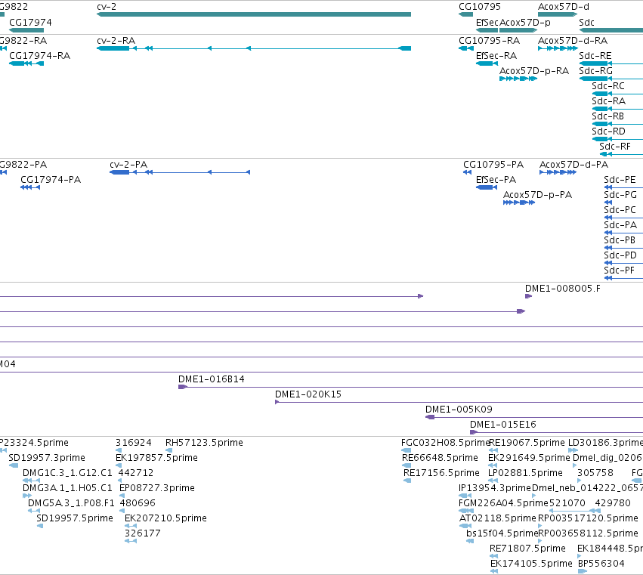Click the DME1-020K15 clone label

pyautogui.click(x=308, y=394)
